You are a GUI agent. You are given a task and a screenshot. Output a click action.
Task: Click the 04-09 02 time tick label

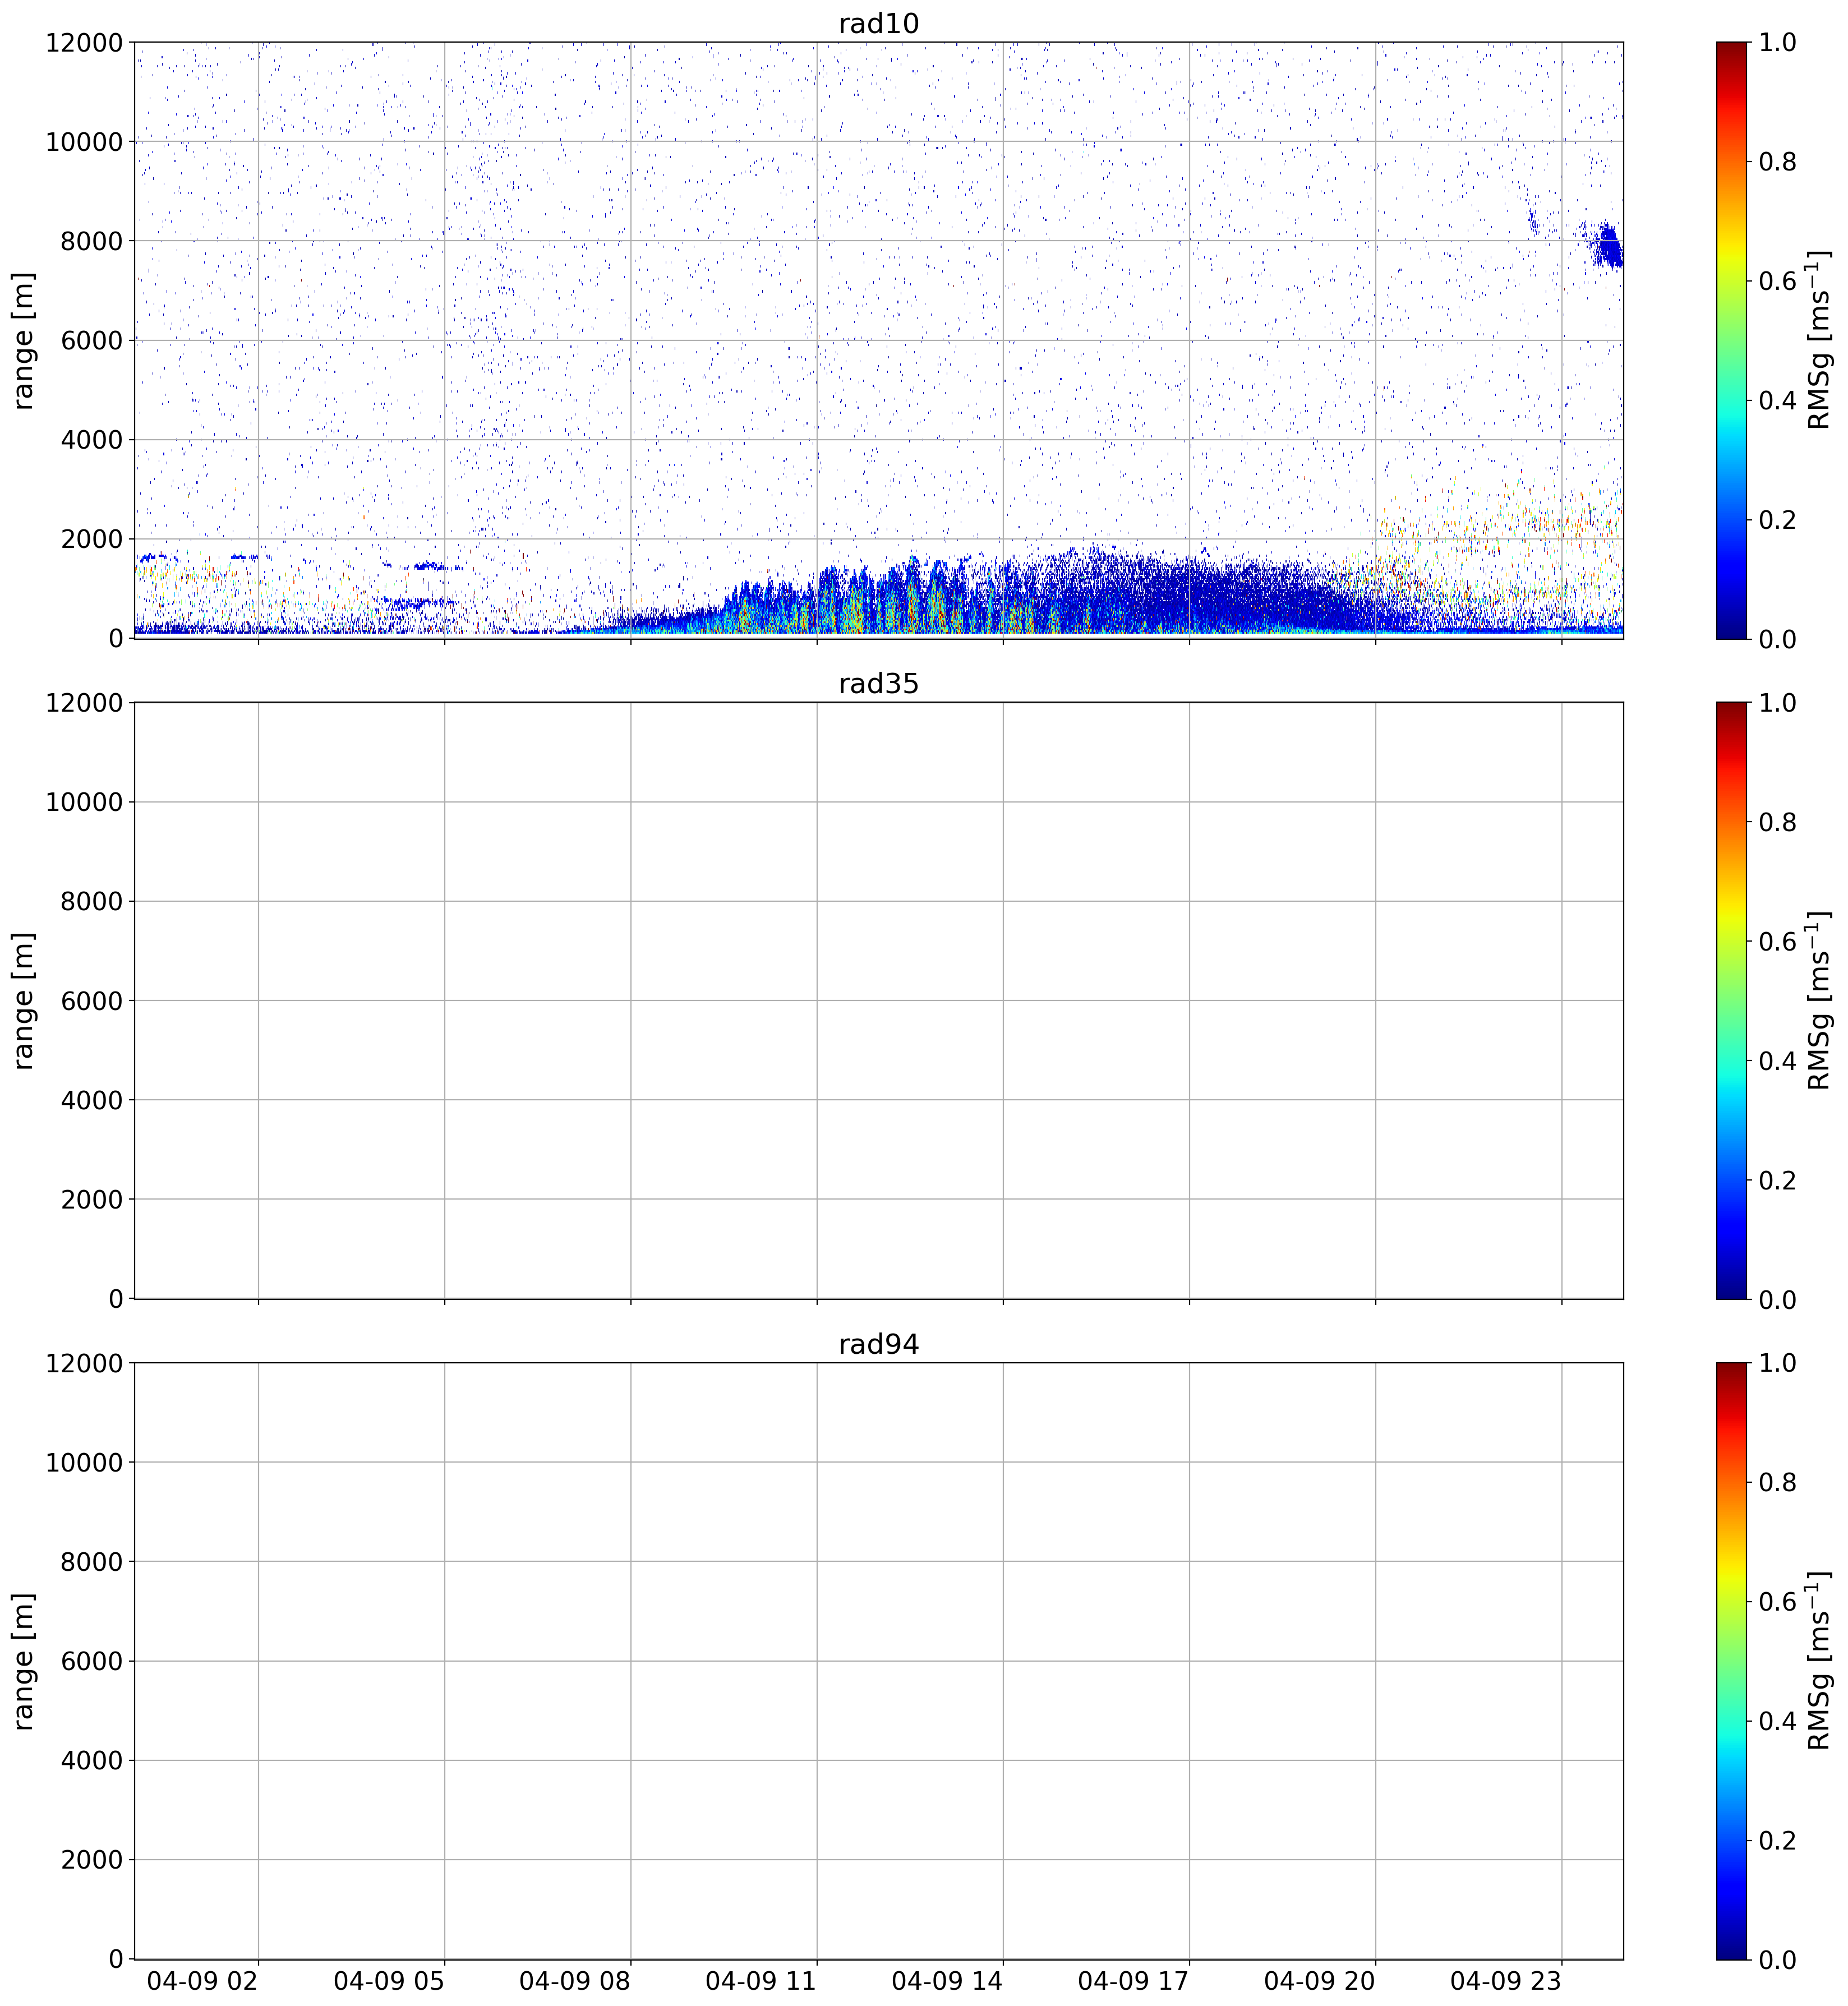point(202,1981)
